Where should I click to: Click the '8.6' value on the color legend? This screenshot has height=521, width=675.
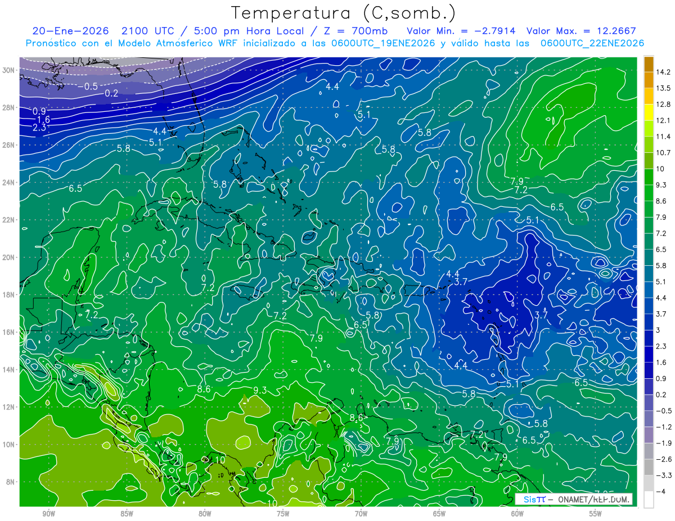click(661, 201)
